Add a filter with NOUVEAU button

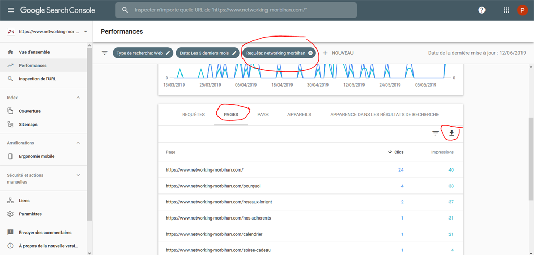pyautogui.click(x=338, y=53)
